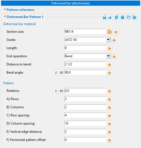Toggle the lock beside the Grade dropdown
Screen dimensions: 141x148
(x=114, y=40)
